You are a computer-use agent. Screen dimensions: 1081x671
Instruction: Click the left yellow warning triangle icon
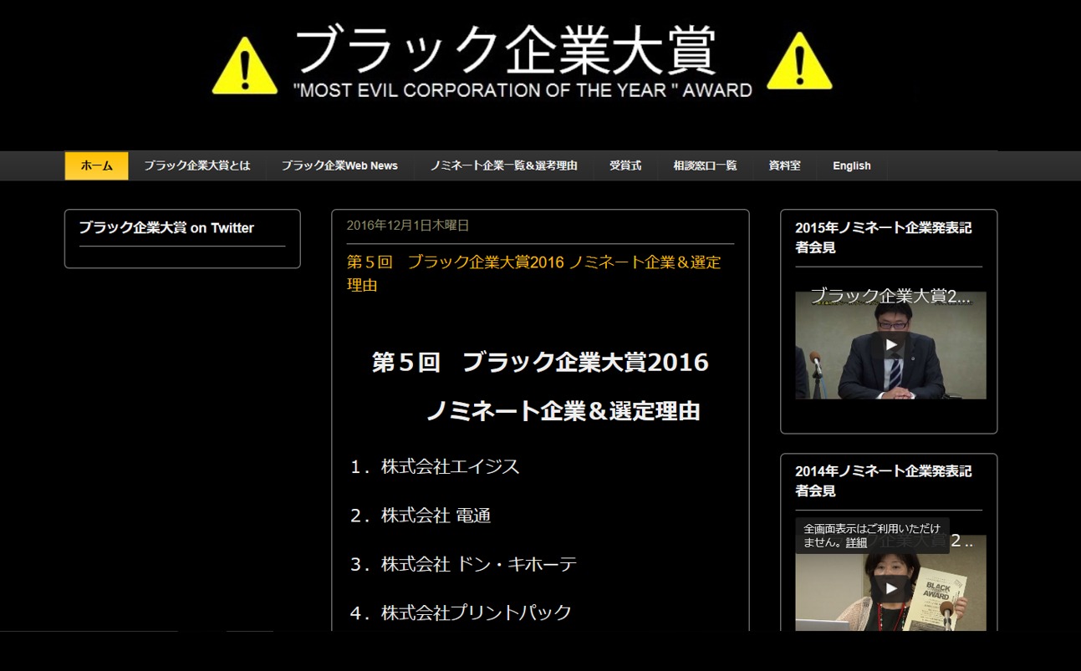click(x=244, y=66)
